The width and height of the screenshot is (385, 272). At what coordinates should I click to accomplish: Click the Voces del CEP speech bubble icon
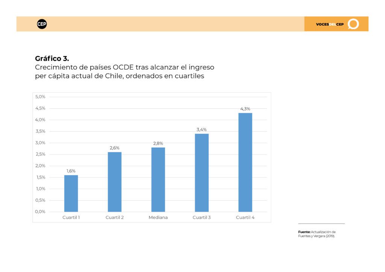353,24
